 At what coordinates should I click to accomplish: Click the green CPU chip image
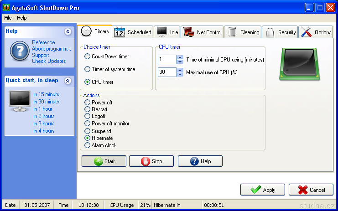[x=299, y=64]
